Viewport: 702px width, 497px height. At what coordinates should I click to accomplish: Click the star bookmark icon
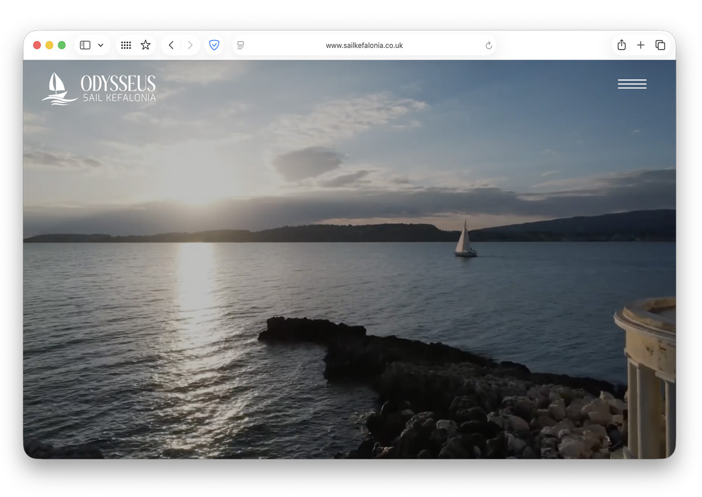pos(146,45)
